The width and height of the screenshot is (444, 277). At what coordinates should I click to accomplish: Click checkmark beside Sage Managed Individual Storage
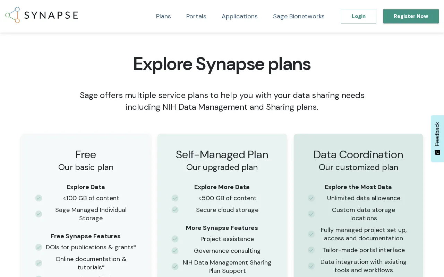click(39, 214)
